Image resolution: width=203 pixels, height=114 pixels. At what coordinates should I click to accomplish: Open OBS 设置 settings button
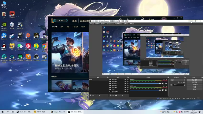(194, 87)
